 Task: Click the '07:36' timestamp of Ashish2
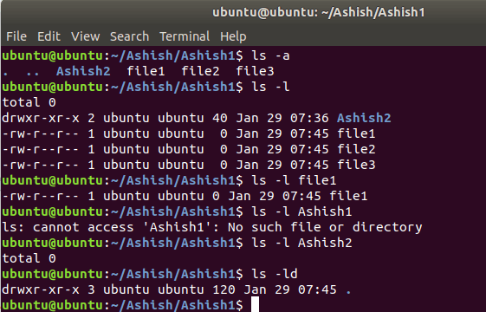pyautogui.click(x=309, y=118)
